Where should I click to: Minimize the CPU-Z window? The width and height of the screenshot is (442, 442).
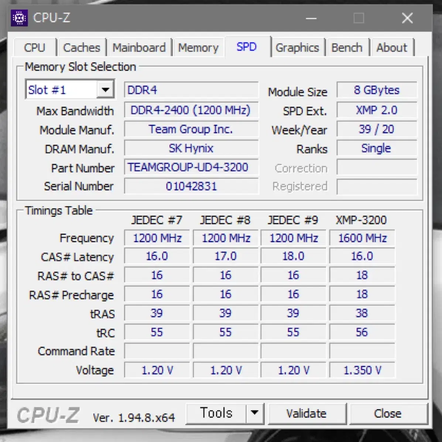(x=311, y=18)
